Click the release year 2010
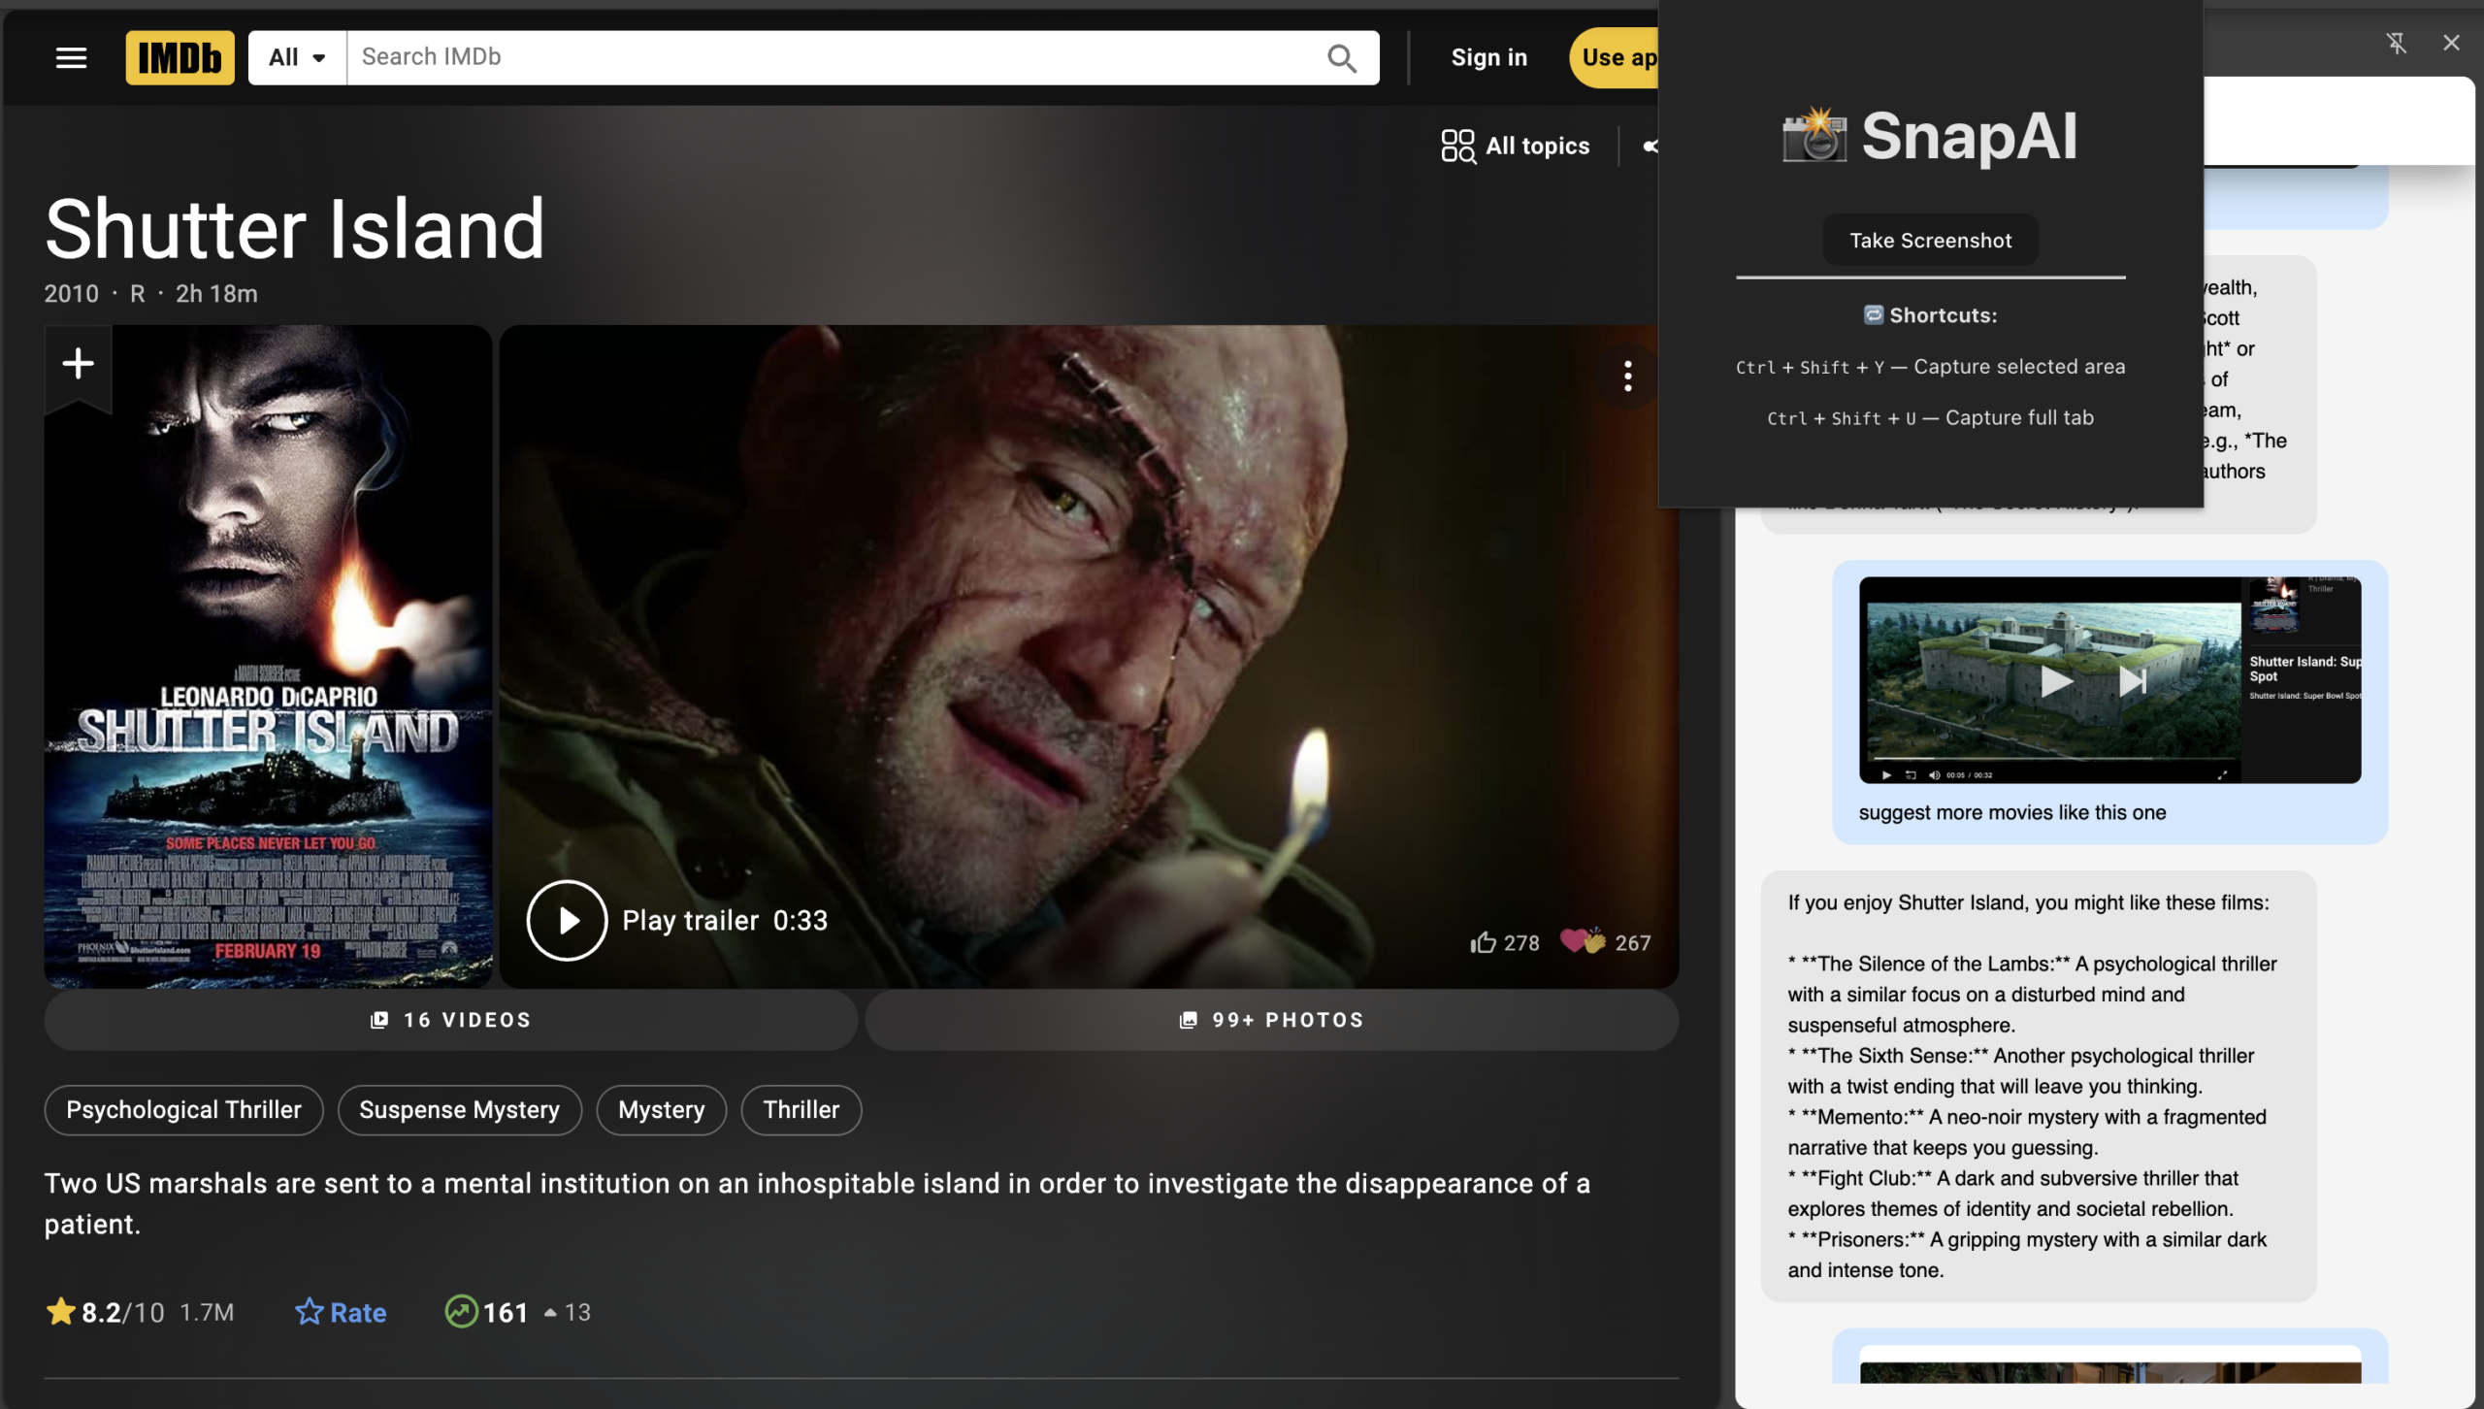 pos(71,294)
